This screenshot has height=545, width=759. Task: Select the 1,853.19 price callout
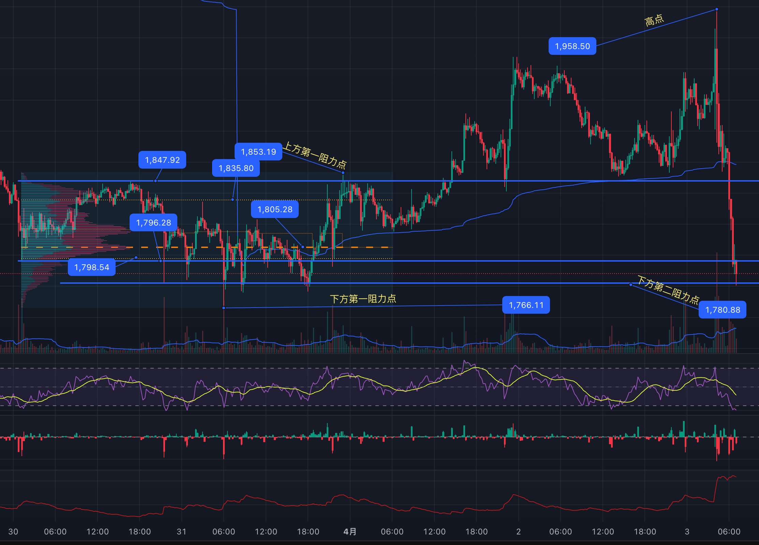pyautogui.click(x=258, y=152)
